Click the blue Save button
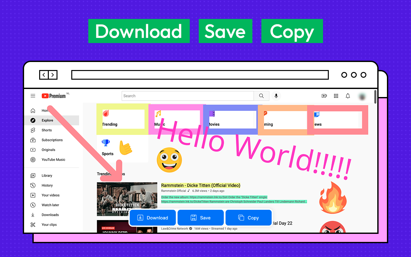This screenshot has width=411, height=257. click(201, 218)
